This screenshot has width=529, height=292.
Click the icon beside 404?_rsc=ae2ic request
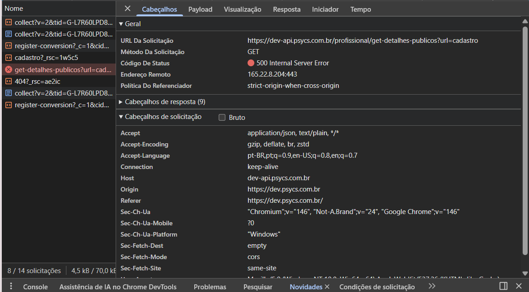[x=8, y=82]
